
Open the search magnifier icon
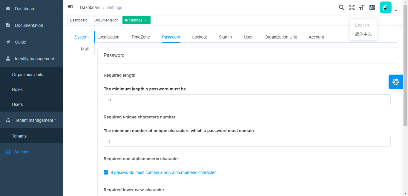[341, 7]
